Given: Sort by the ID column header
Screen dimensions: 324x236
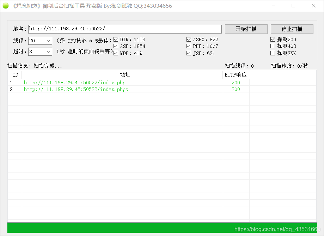Looking at the screenshot, I should pyautogui.click(x=15, y=75).
